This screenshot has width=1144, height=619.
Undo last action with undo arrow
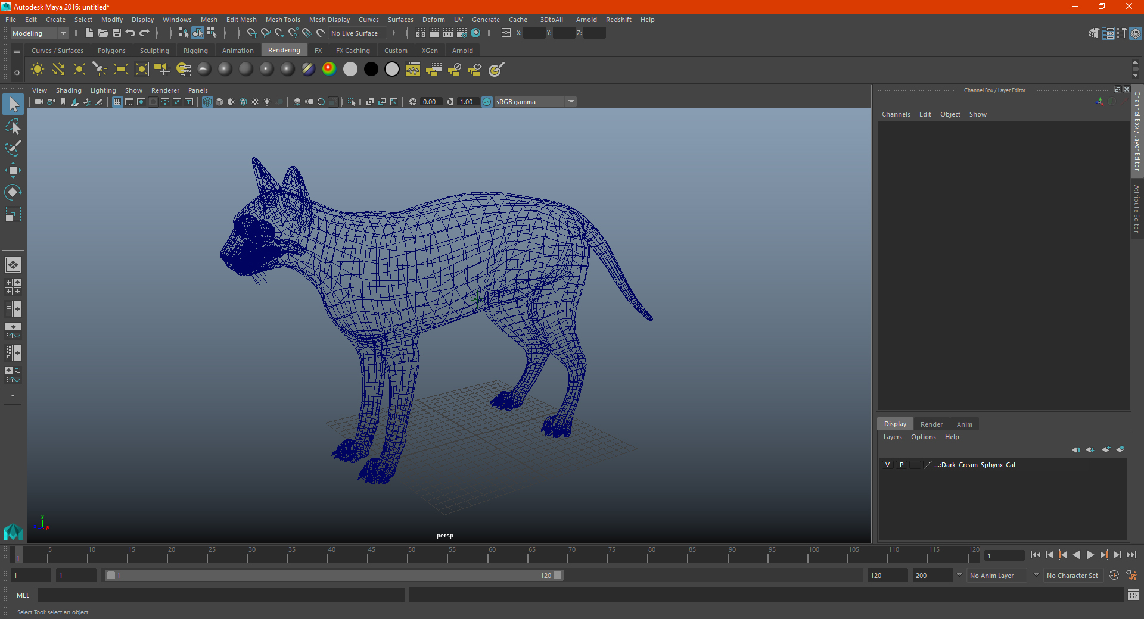[130, 33]
